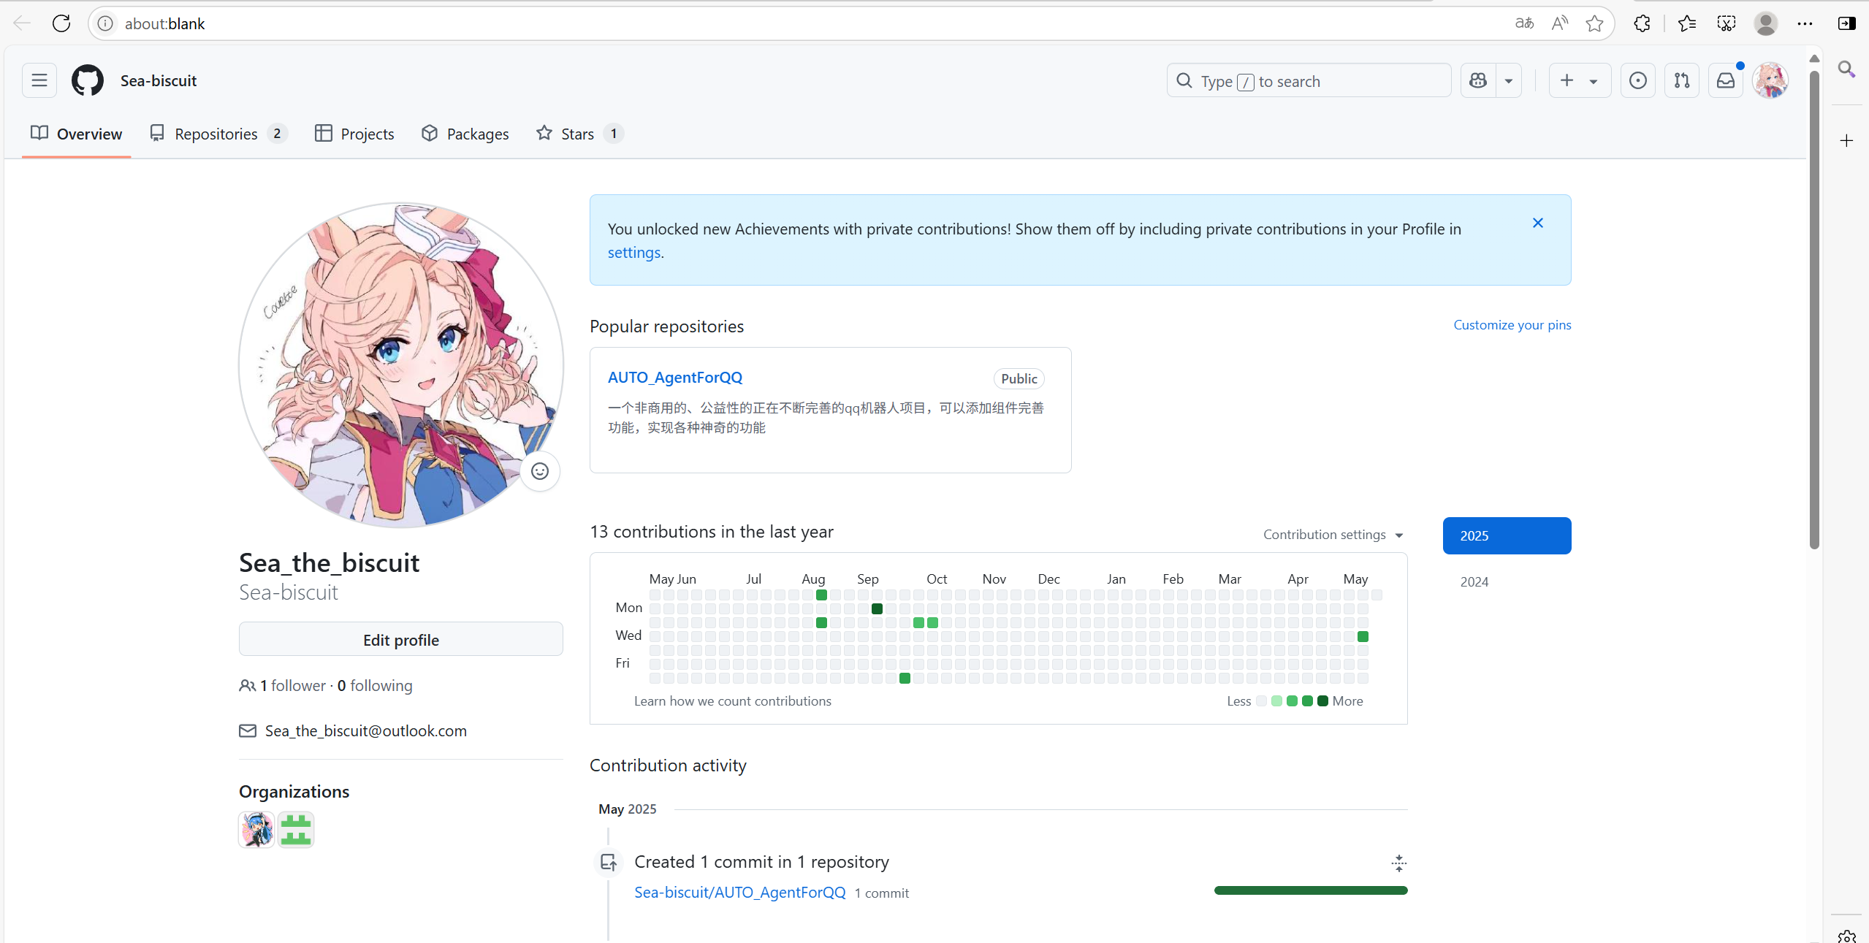1869x943 pixels.
Task: Click the Edit profile button
Action: [400, 640]
